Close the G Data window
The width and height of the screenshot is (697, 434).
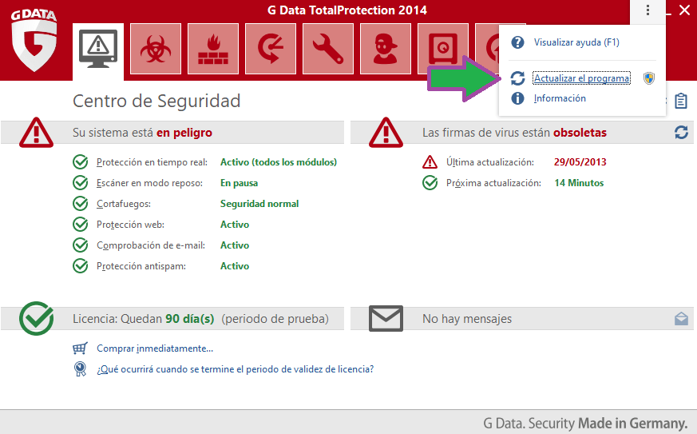tap(684, 10)
